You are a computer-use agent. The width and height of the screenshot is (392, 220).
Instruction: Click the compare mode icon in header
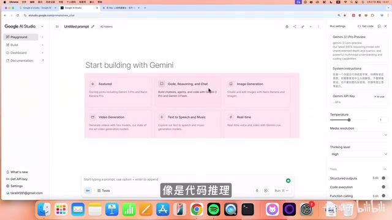pyautogui.click(x=303, y=26)
